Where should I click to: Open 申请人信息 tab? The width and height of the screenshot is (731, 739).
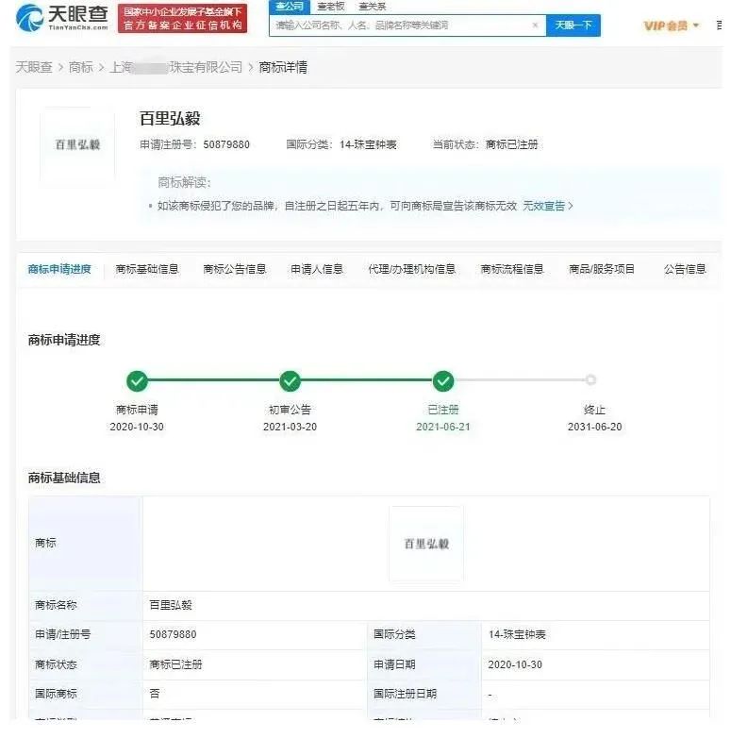(317, 269)
